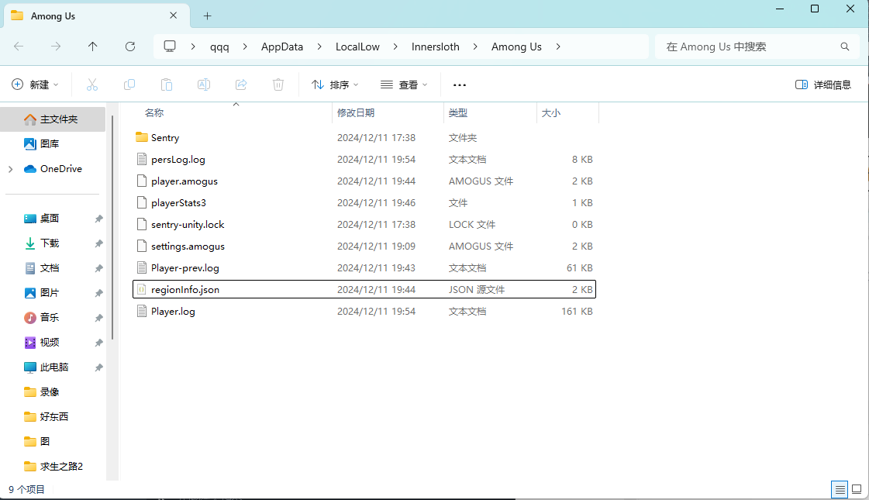Screen dimensions: 869x500
Task: Switch to large thumbnails view icon
Action: (857, 489)
